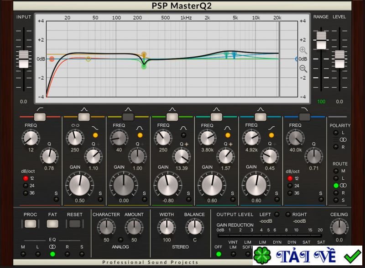Click the INPUT level fader
The height and width of the screenshot is (268, 365).
click(23, 58)
